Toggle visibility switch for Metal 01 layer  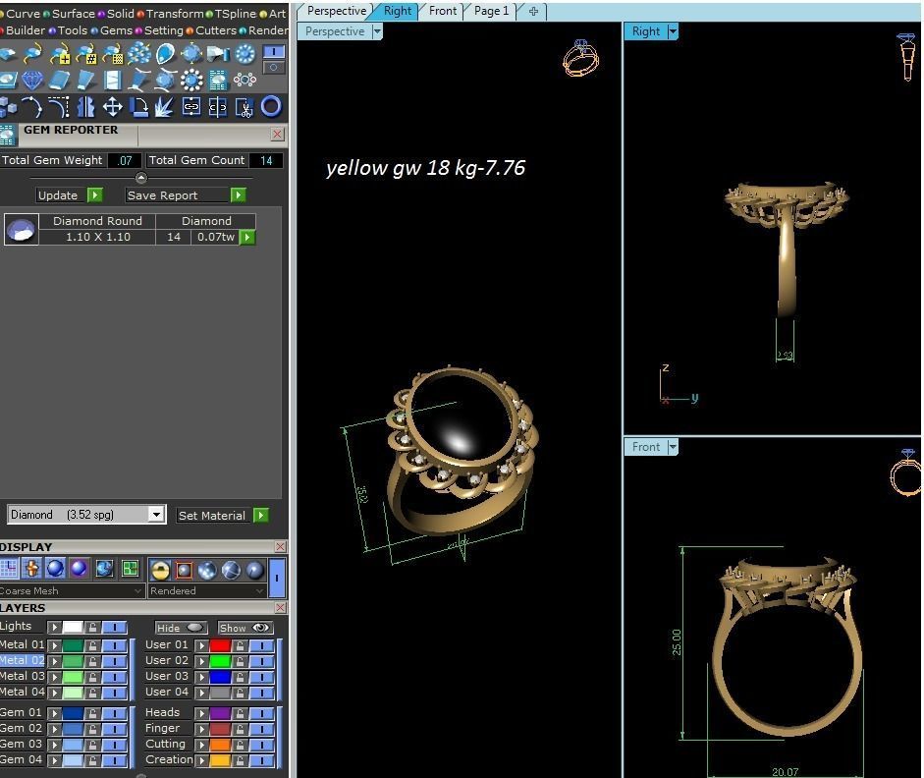[114, 645]
